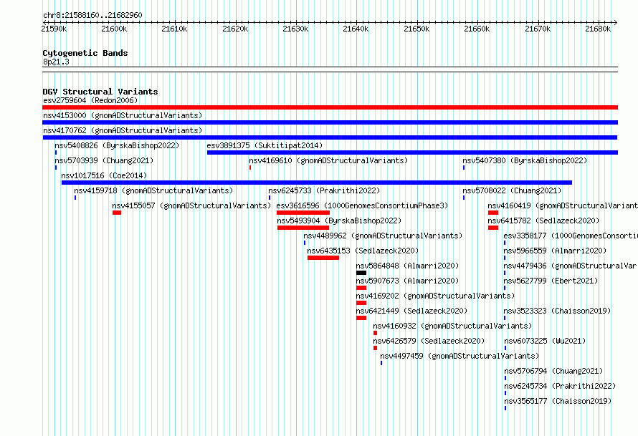638x436 pixels.
Task: Open nsv5864848 (Almarri2020) label
Action: click(407, 266)
